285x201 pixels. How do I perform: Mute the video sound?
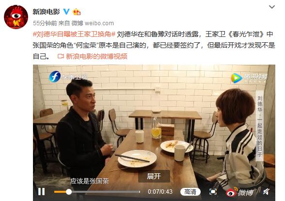coord(267,191)
